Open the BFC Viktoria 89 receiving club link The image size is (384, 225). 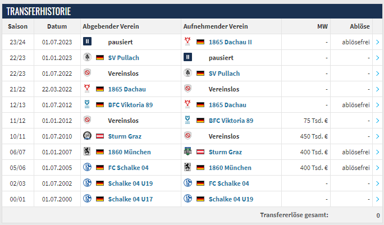[231, 120]
